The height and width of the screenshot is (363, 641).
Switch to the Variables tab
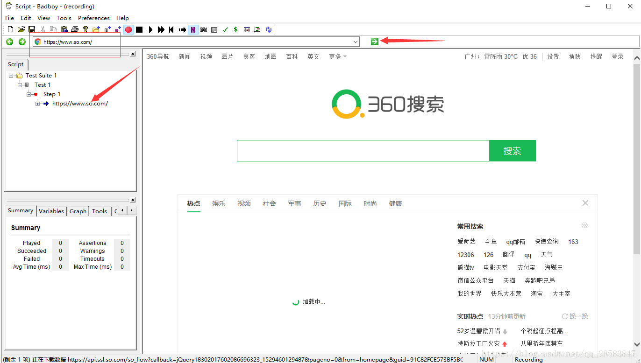[x=51, y=211]
